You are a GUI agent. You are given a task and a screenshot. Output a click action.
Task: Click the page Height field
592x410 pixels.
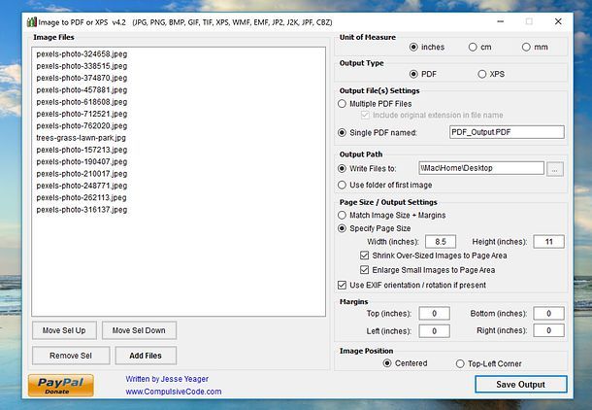548,242
